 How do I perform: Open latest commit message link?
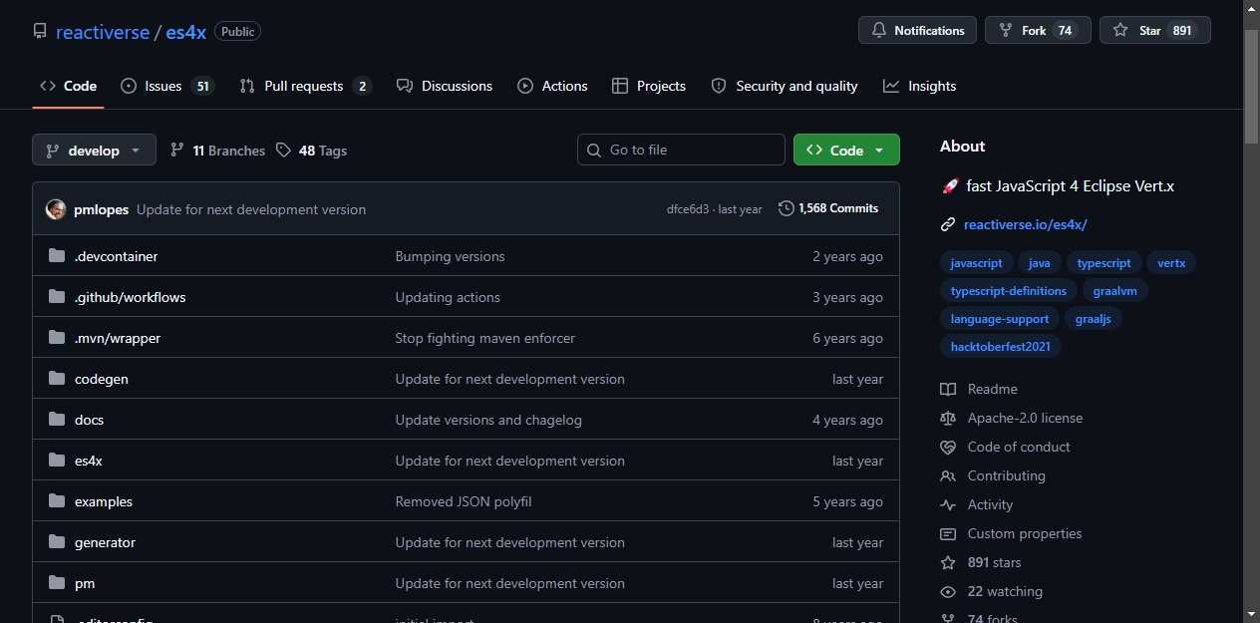coord(251,209)
